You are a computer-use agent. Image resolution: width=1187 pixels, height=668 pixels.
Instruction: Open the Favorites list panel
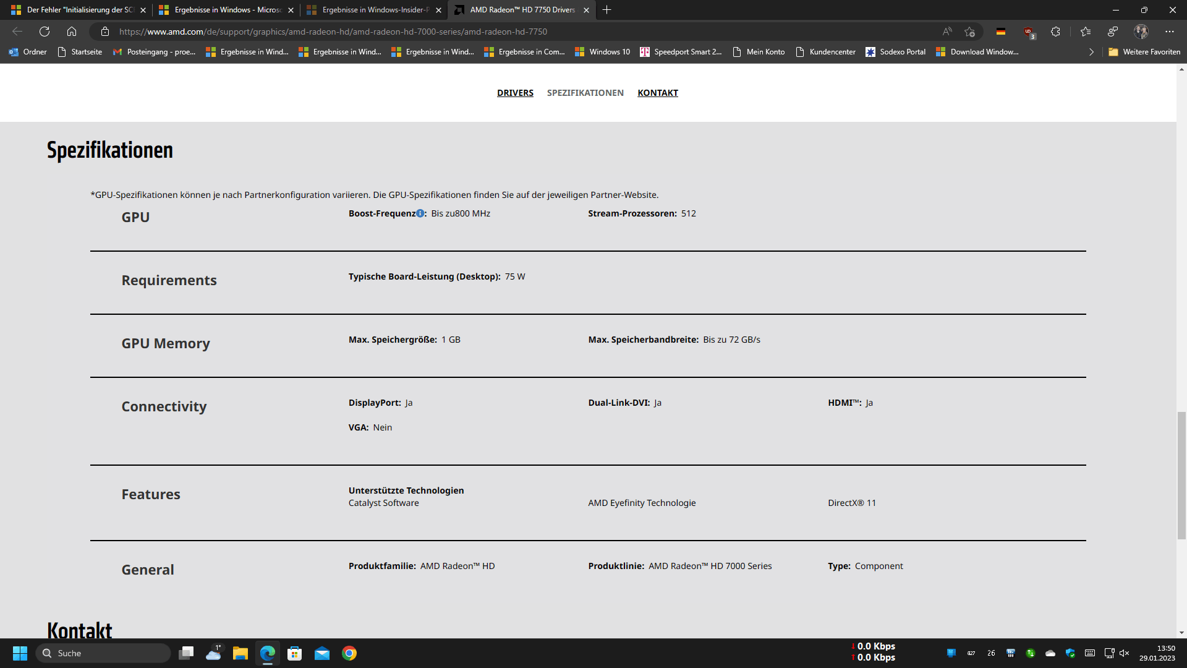click(1086, 32)
